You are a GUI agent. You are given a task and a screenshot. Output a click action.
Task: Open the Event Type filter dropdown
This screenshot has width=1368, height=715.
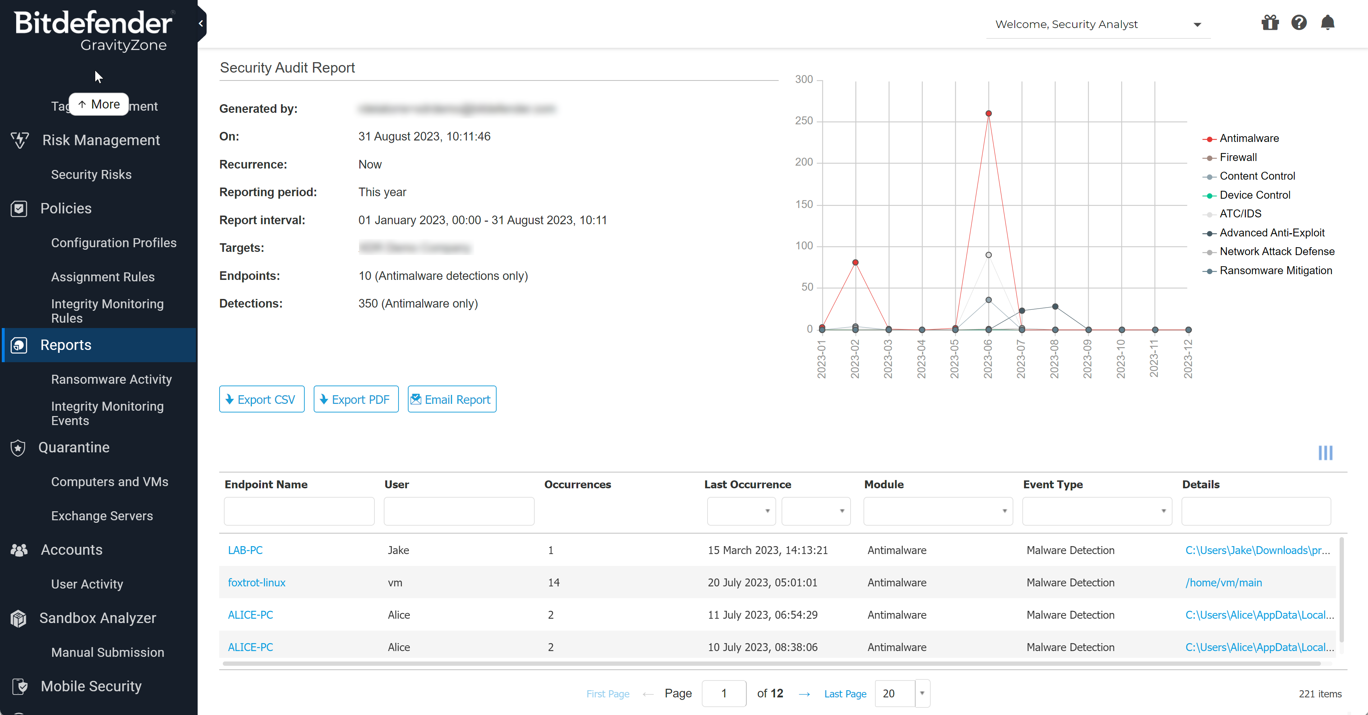[1097, 511]
